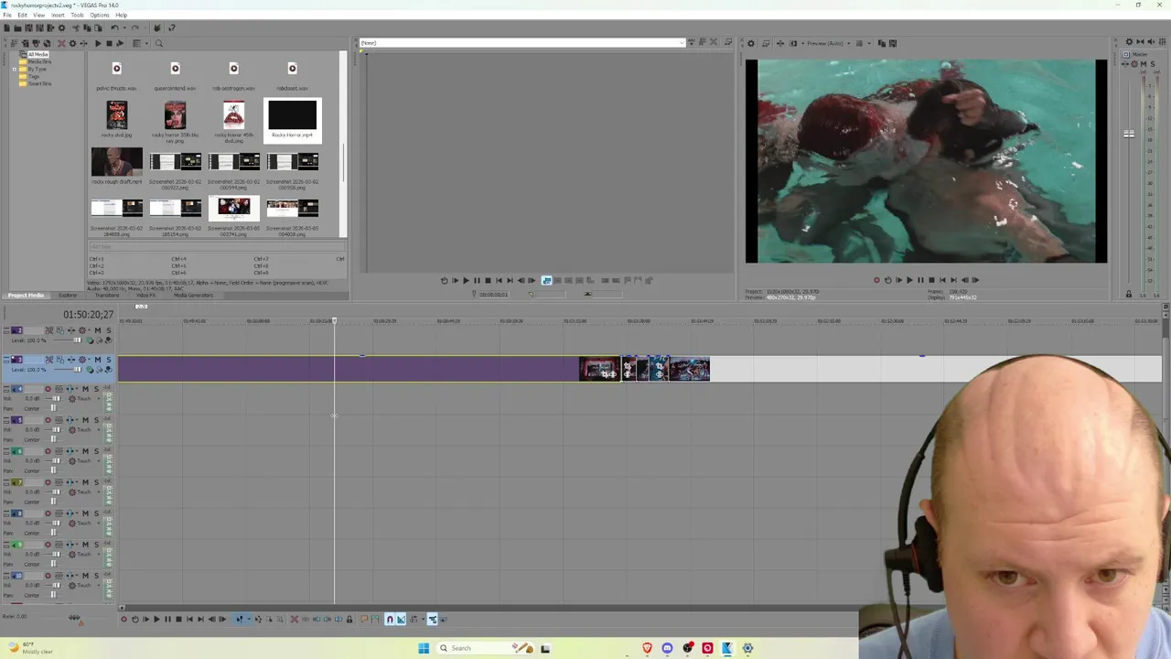1171x659 pixels.
Task: Remove selected media with red X
Action: (x=61, y=43)
